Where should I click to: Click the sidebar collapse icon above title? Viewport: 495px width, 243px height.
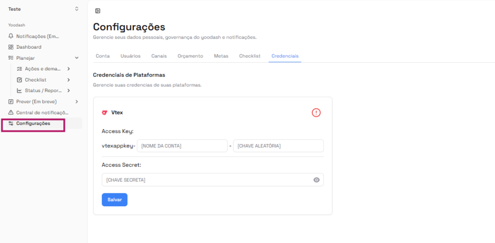(x=98, y=11)
